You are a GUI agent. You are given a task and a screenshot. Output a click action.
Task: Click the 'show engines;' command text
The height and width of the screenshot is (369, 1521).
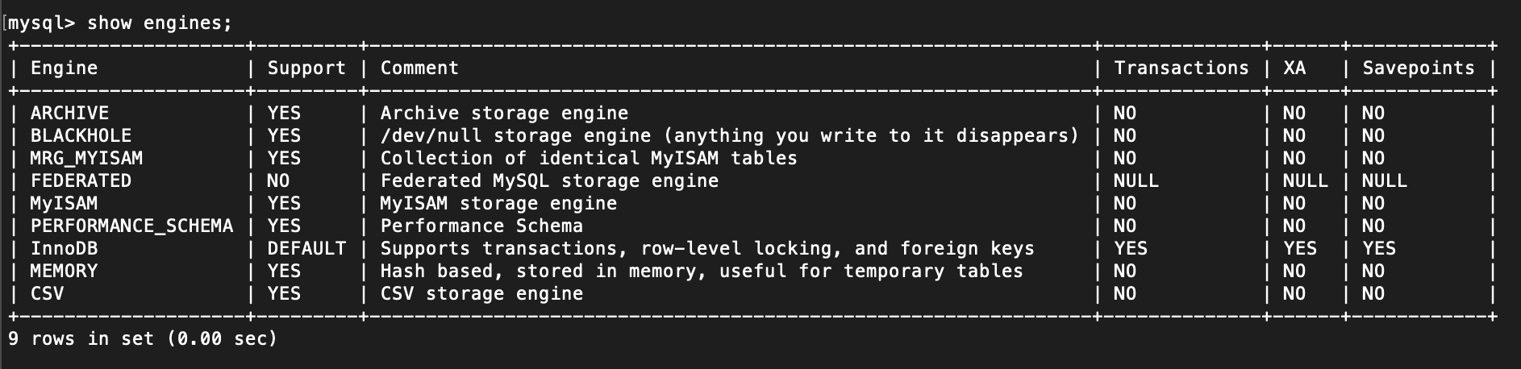159,23
